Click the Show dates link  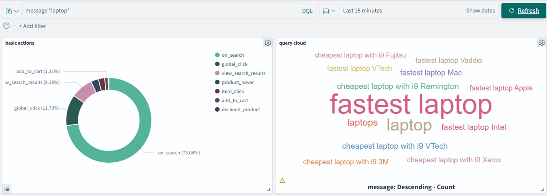[x=480, y=11]
